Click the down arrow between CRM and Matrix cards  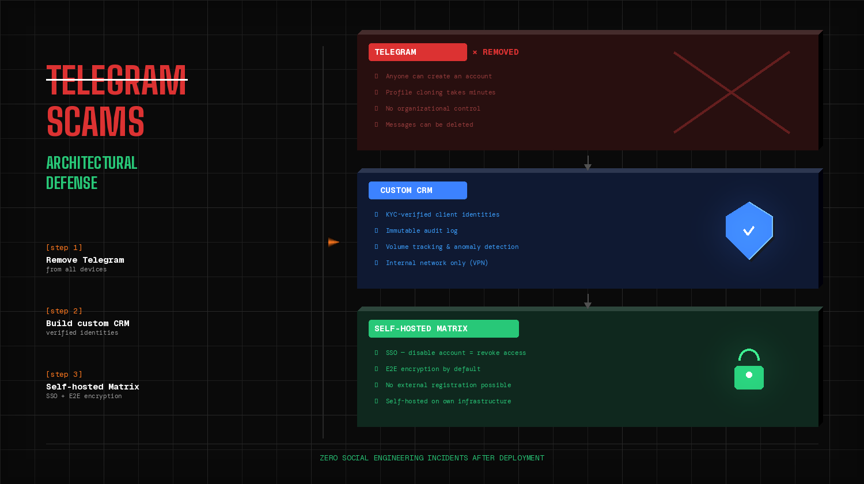point(588,301)
